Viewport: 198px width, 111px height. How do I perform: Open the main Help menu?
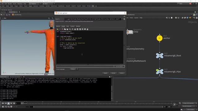click(25, 4)
